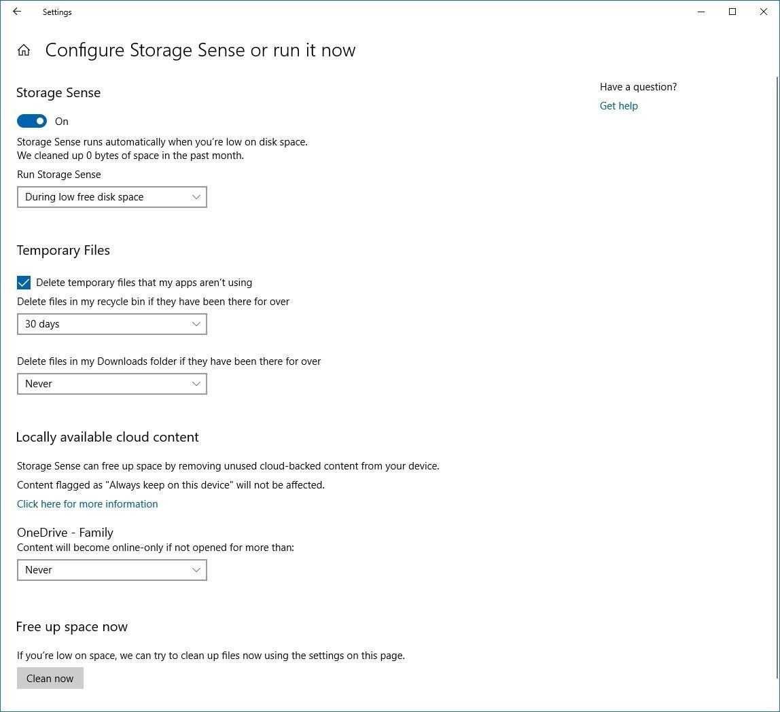Image resolution: width=780 pixels, height=712 pixels.
Task: Uncheck Delete temporary files checkbox
Action: [x=24, y=283]
